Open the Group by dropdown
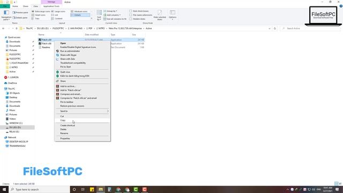 (110, 11)
